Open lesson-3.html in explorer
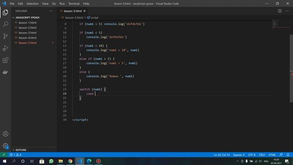 pyautogui.click(x=27, y=33)
